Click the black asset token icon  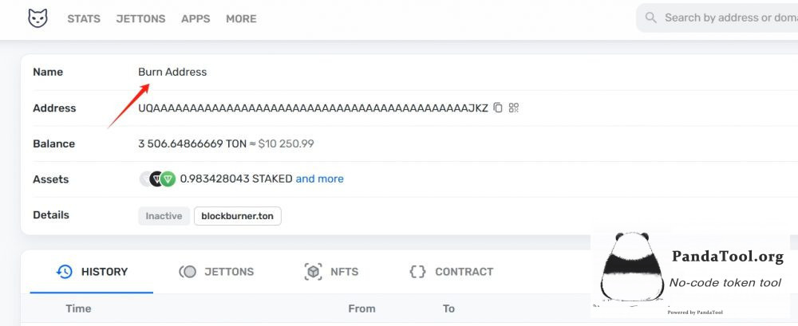(156, 179)
